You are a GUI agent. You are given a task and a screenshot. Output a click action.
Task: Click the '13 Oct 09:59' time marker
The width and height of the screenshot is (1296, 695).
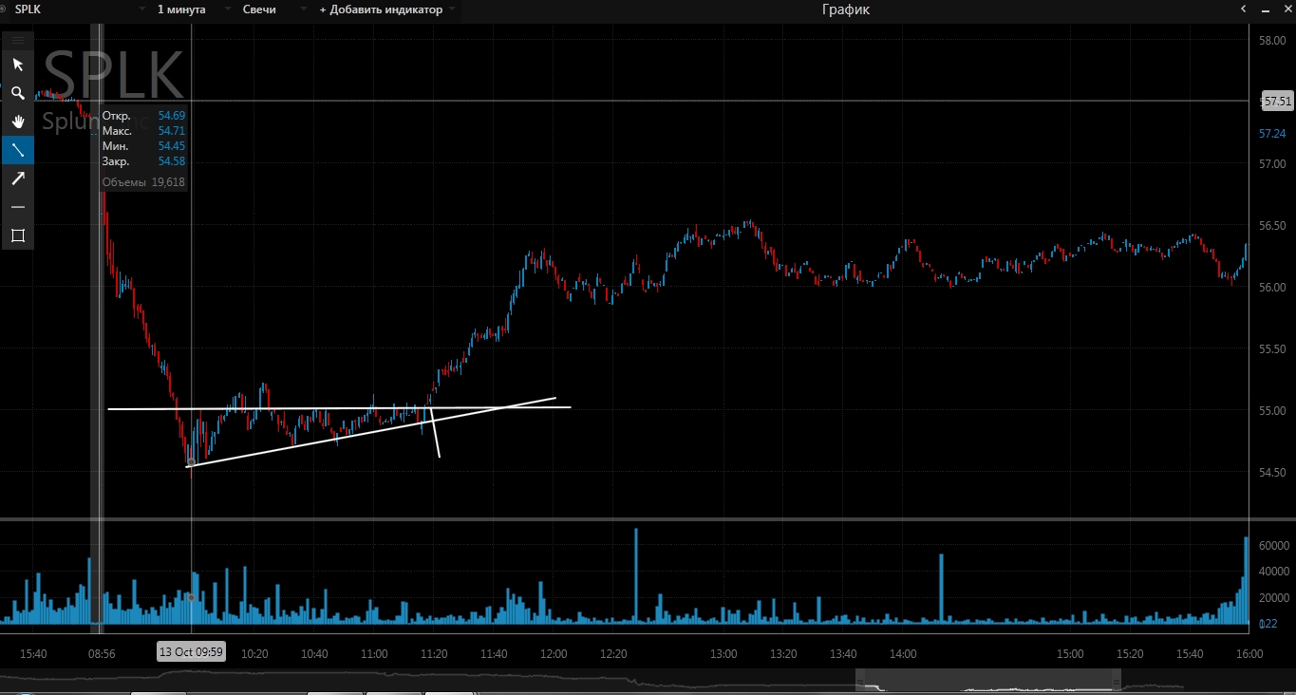191,652
